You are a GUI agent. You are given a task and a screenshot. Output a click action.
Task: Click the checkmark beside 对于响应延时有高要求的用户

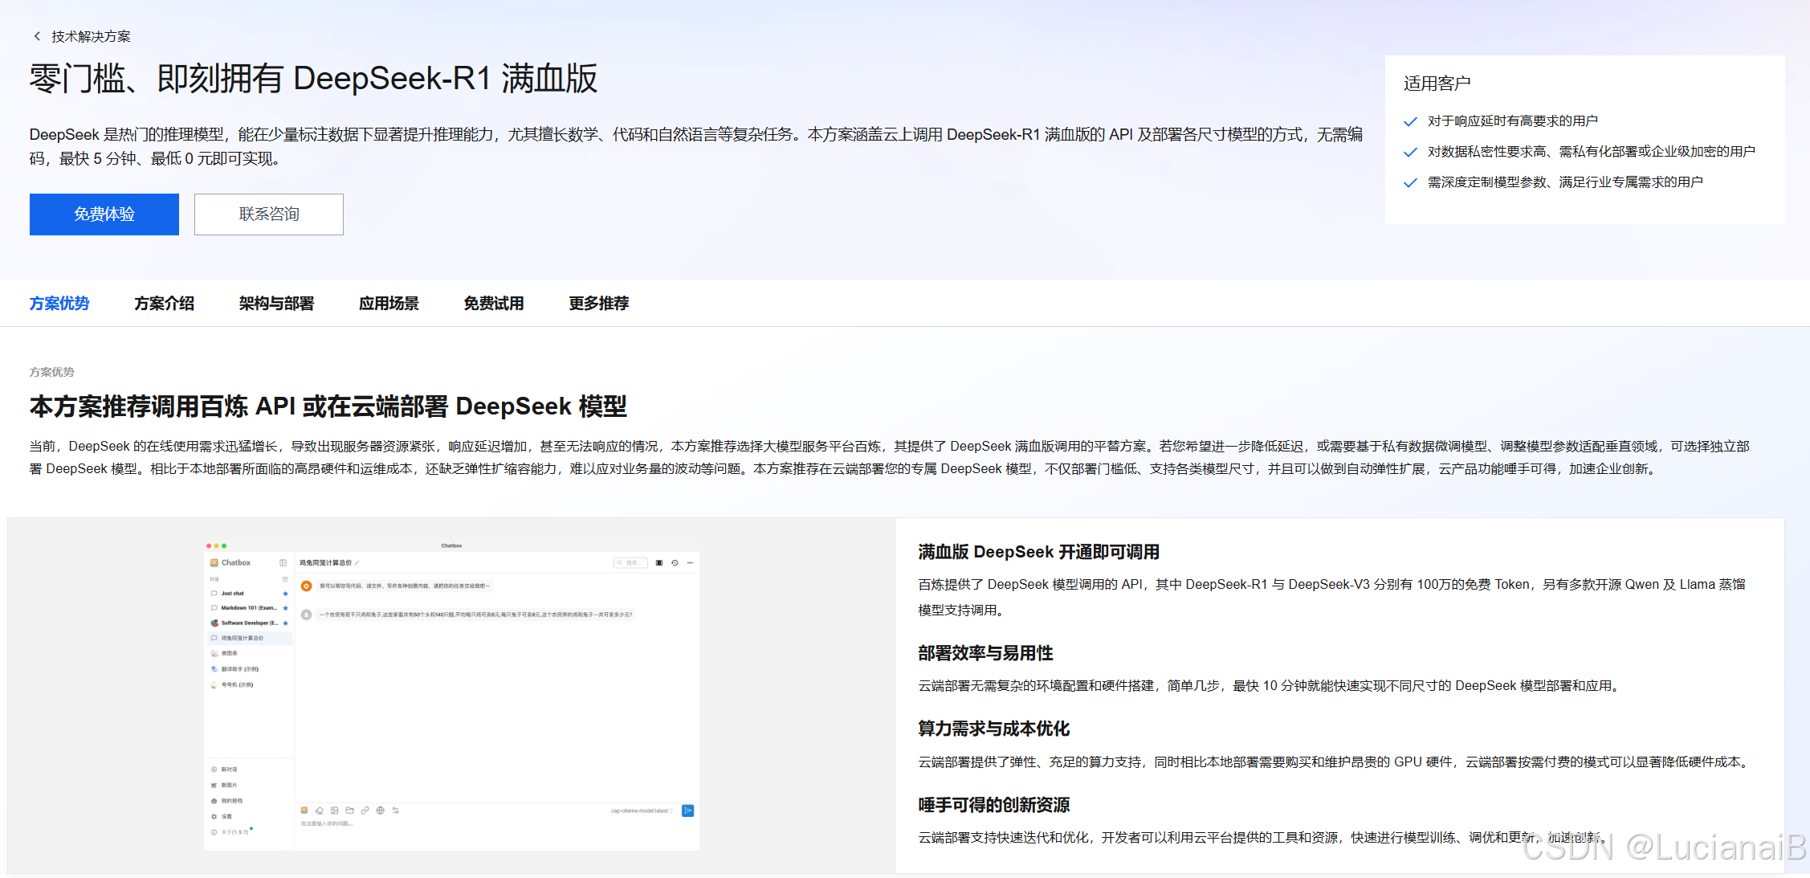tap(1410, 121)
